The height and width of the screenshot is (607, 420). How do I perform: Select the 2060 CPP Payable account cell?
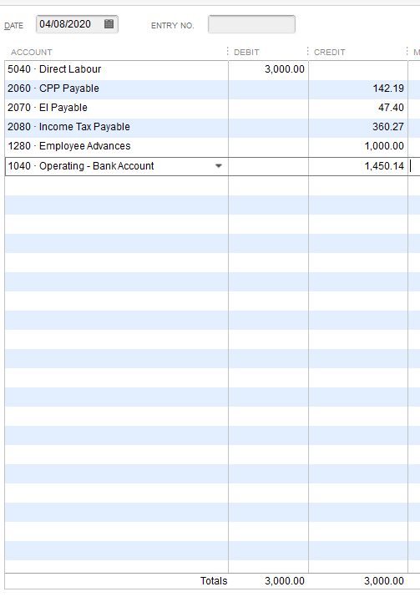click(117, 89)
